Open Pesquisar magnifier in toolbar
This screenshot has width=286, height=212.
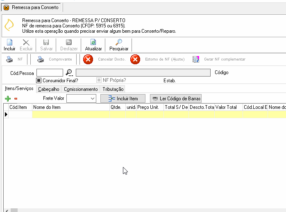click(119, 42)
